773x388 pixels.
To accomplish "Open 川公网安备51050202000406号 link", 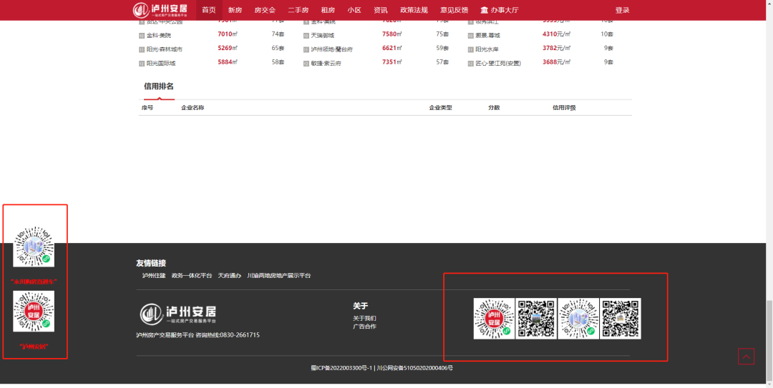I will (414, 368).
